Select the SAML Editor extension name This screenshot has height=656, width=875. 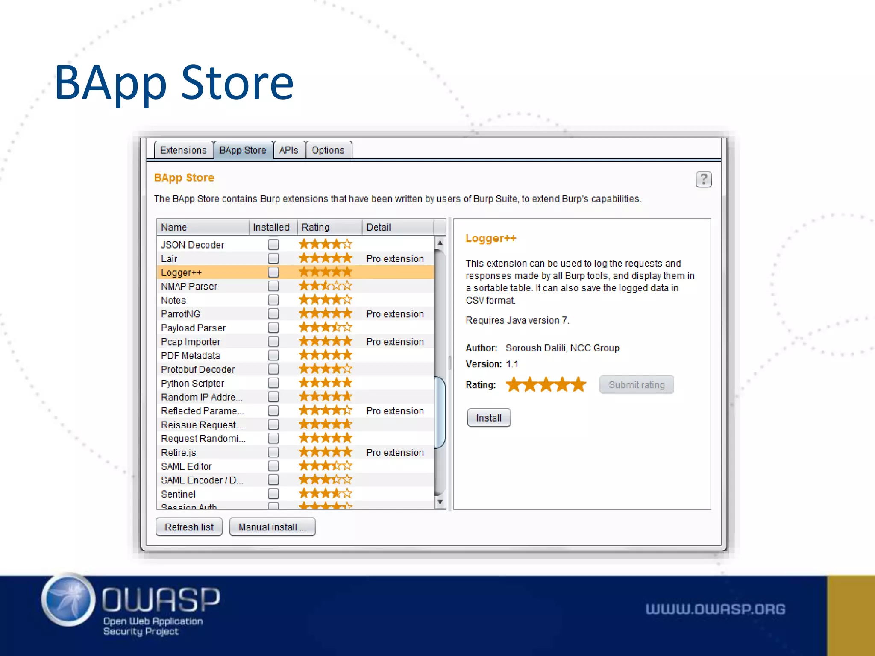(x=186, y=466)
